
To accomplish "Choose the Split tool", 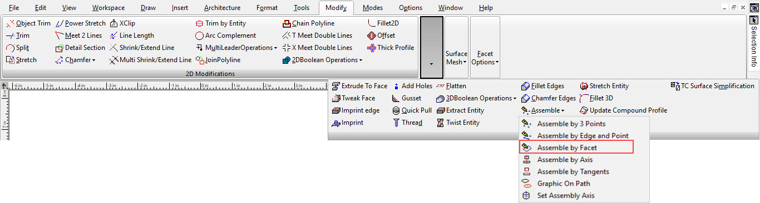I will (x=18, y=48).
